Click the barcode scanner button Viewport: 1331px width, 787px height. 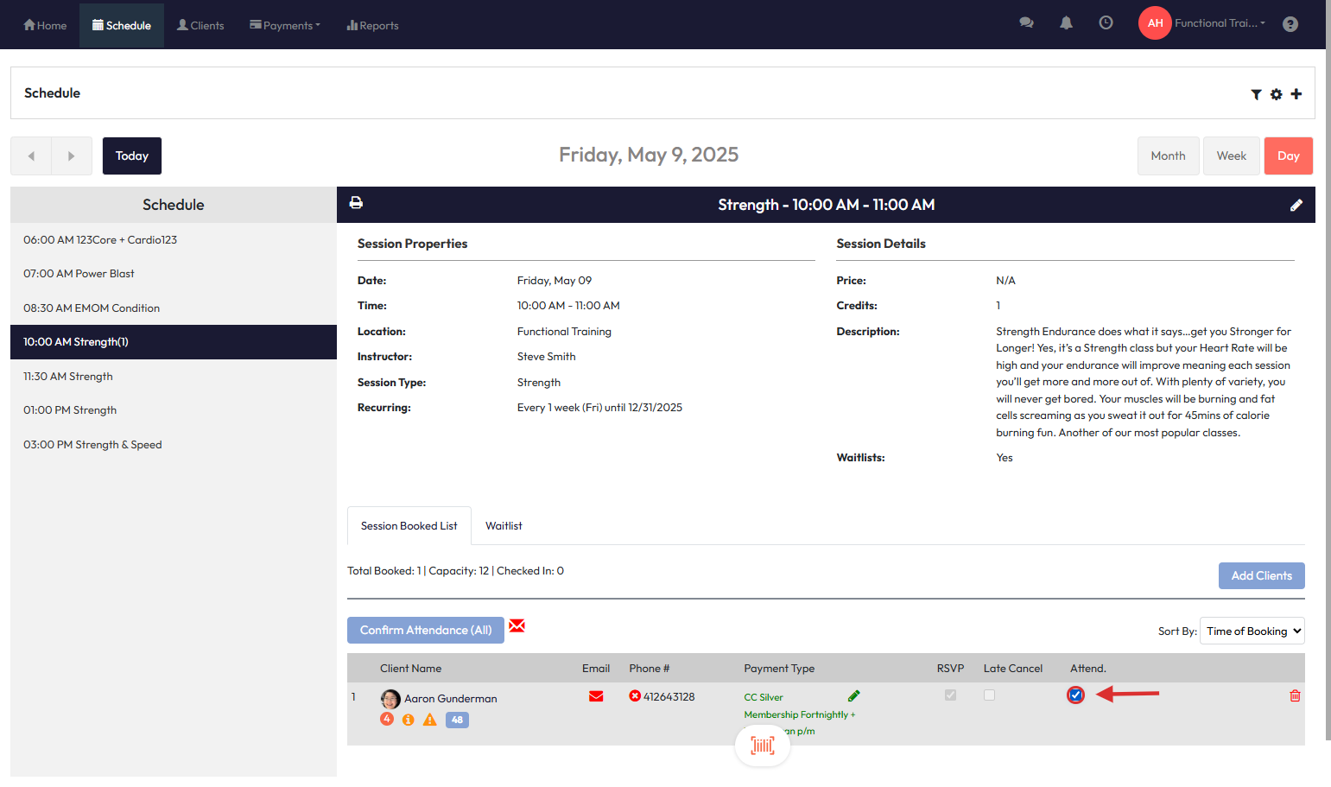pyautogui.click(x=762, y=745)
